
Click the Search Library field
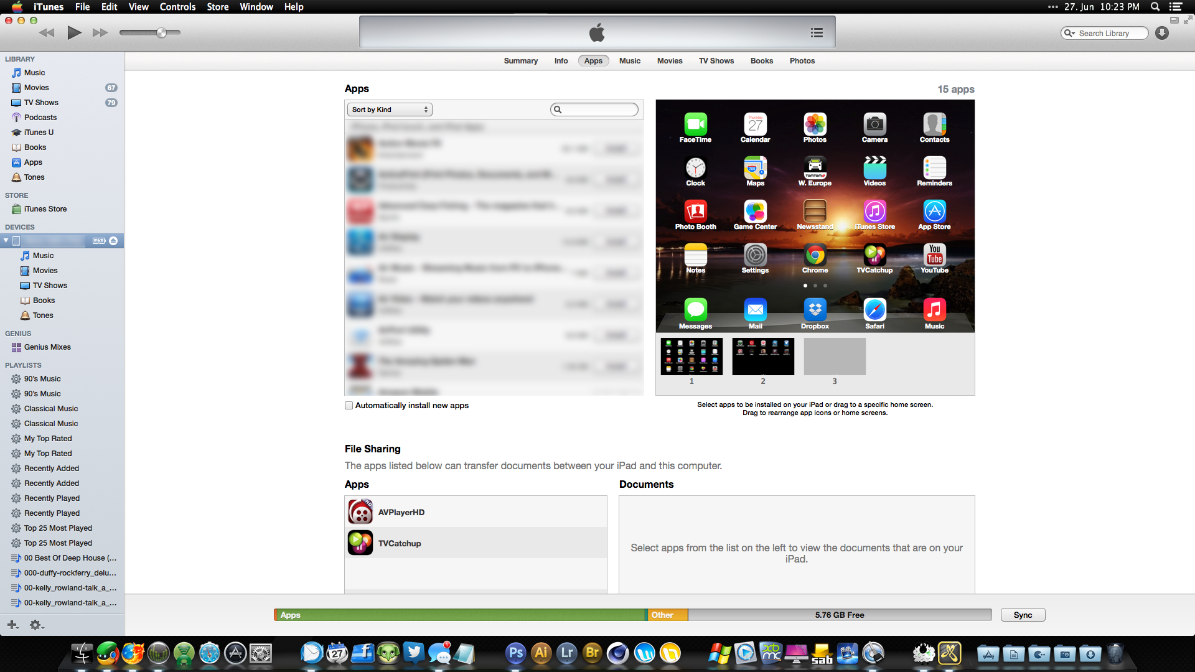1104,33
